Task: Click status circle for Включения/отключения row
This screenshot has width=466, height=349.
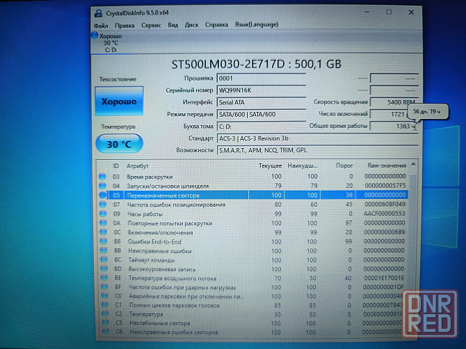Action: [x=104, y=232]
